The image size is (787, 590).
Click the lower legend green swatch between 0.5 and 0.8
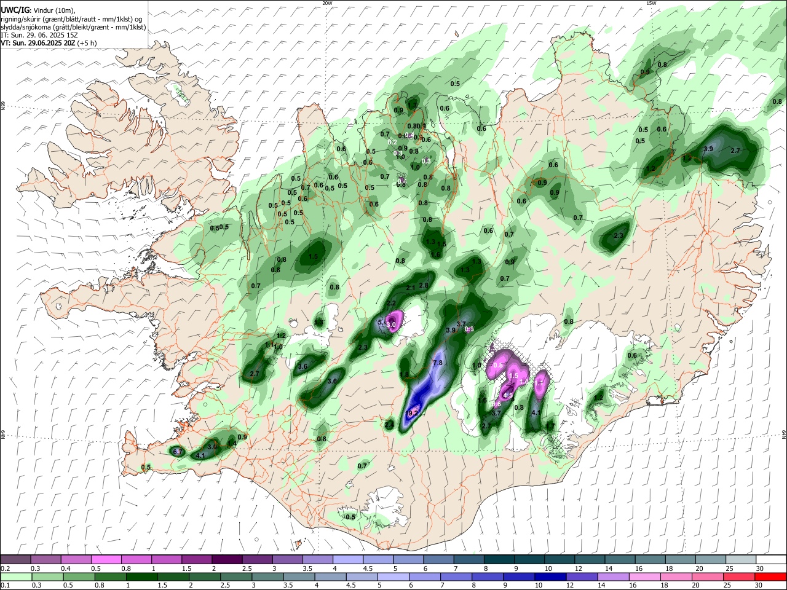pos(79,576)
